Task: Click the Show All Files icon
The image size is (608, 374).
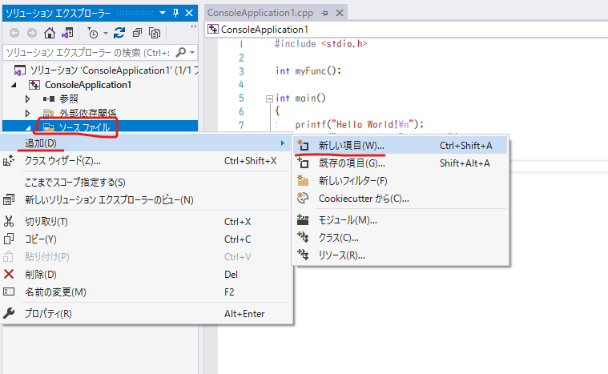Action: click(x=155, y=33)
